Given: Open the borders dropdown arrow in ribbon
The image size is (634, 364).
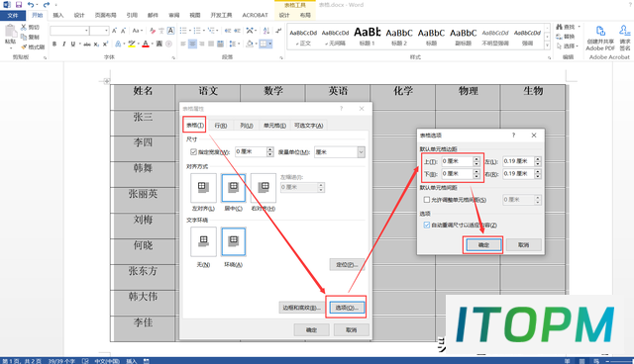Looking at the screenshot, I should click(x=270, y=44).
